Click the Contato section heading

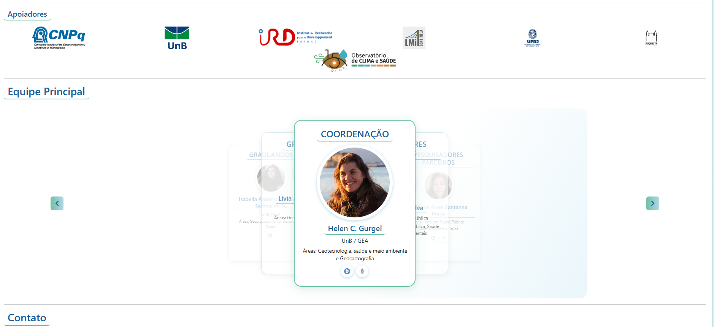click(27, 318)
